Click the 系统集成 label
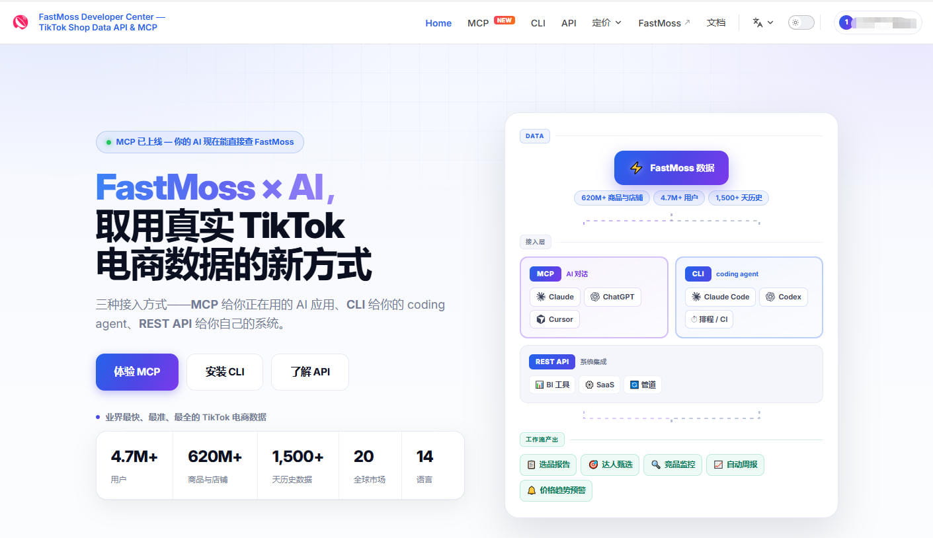 [593, 362]
